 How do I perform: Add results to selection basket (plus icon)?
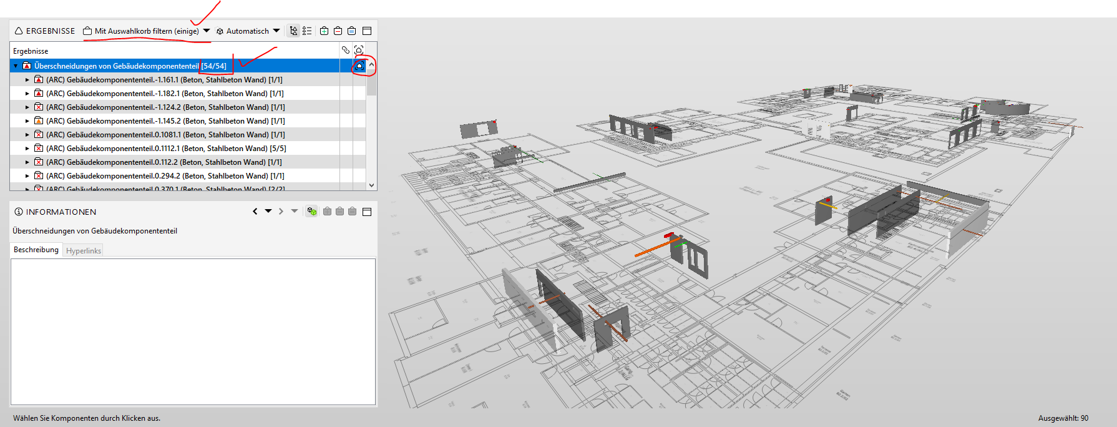click(x=324, y=31)
